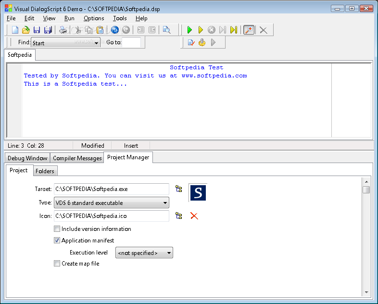
Task: Open the Edit menu
Action: pyautogui.click(x=29, y=18)
